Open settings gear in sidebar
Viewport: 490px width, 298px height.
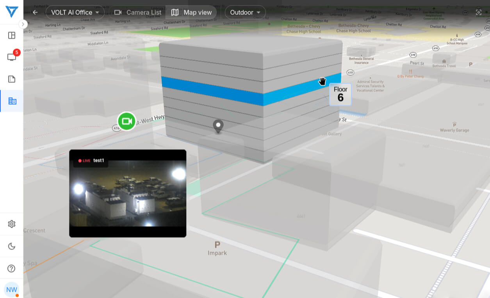[x=12, y=224]
